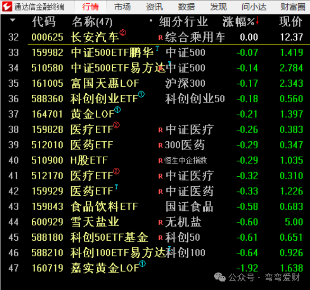Click 国证食品 industry cell
310x290 pixels.
point(190,207)
